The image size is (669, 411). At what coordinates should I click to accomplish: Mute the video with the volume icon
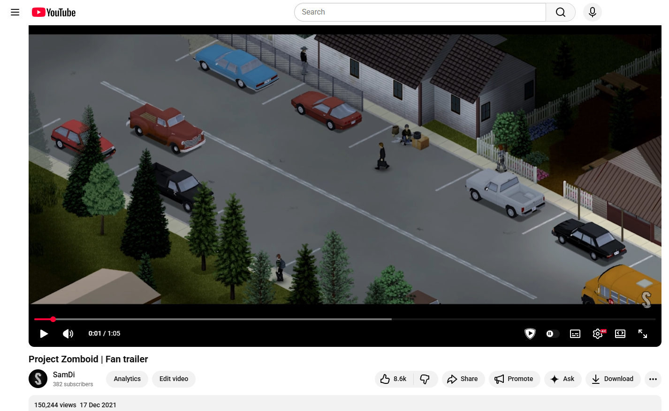[x=68, y=333]
